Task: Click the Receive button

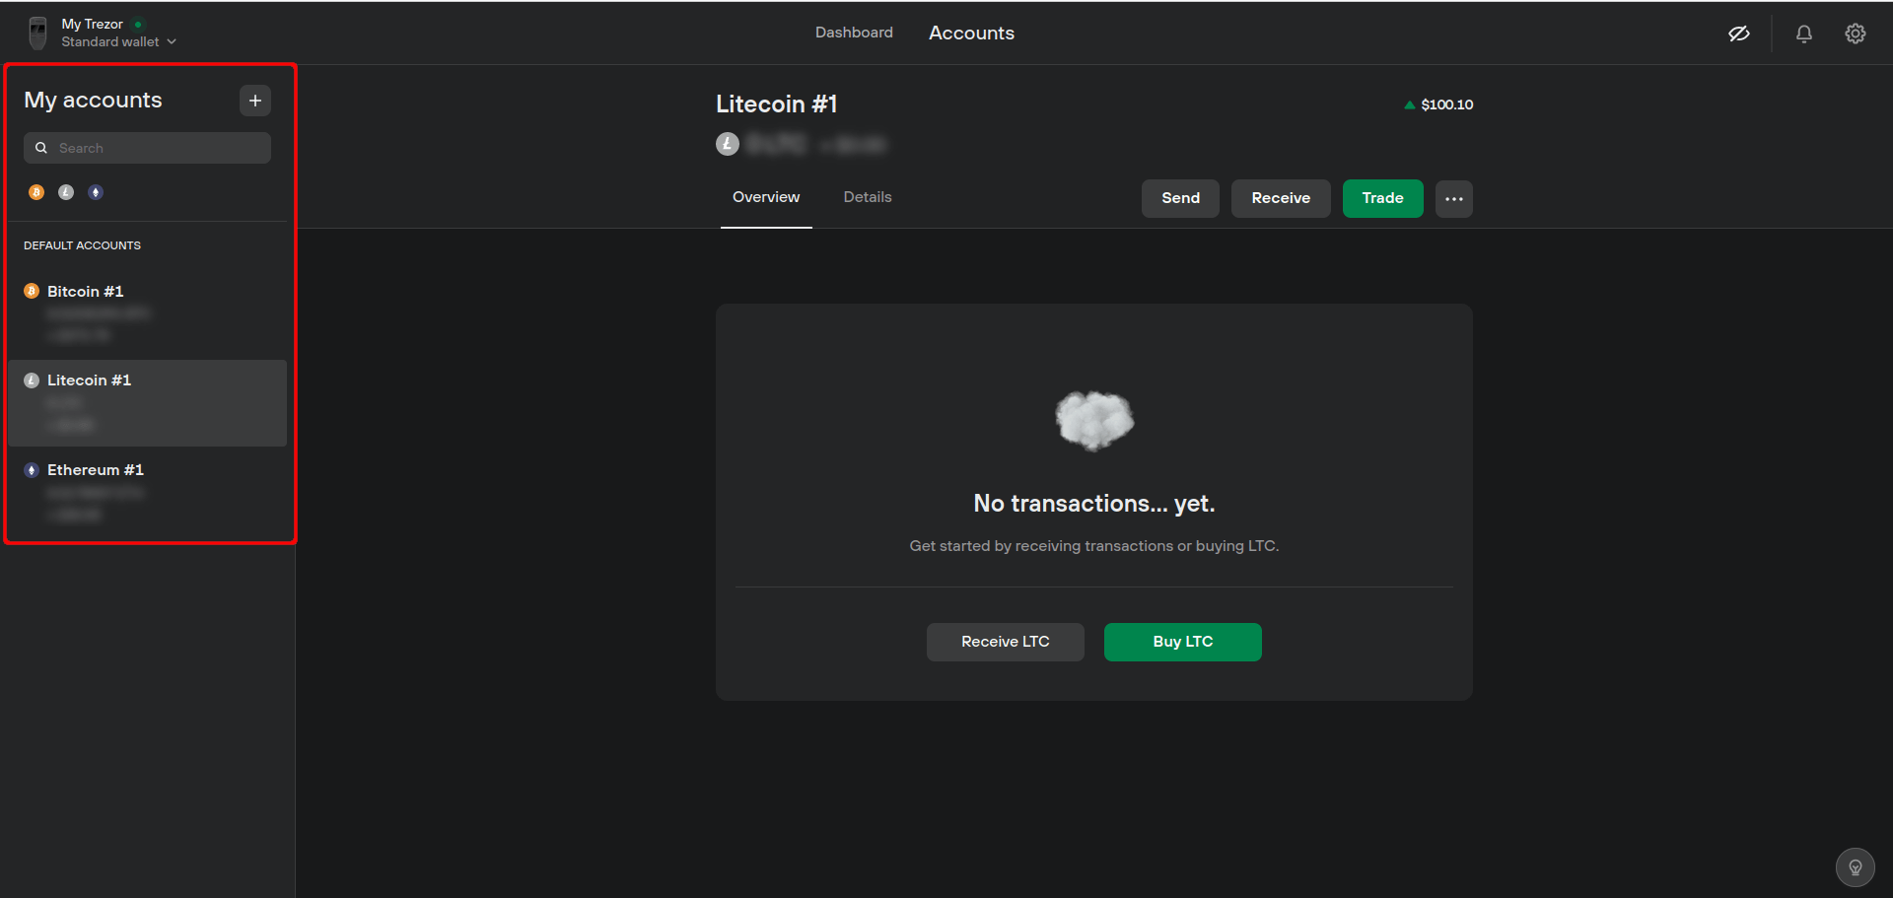Action: click(1281, 198)
